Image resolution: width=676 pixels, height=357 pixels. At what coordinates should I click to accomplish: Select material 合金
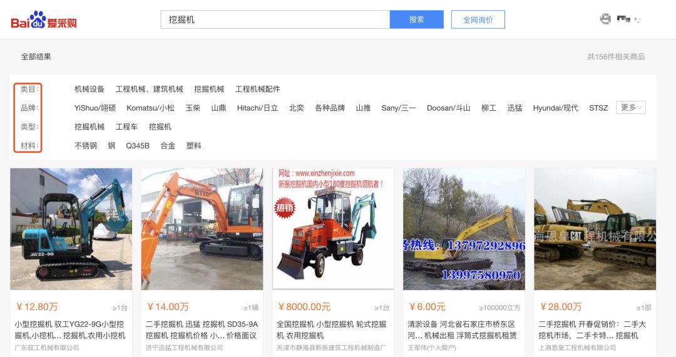(x=168, y=146)
